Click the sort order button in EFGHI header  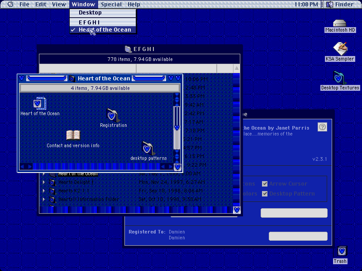click(236, 68)
